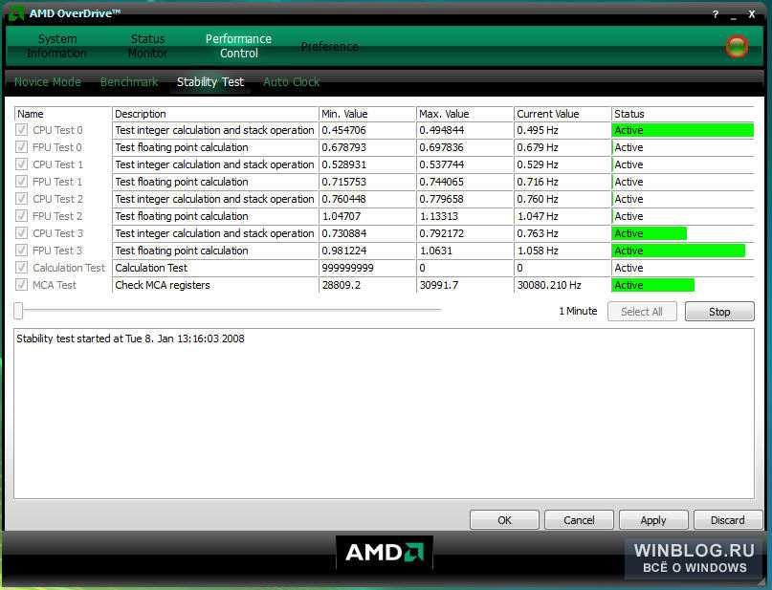The width and height of the screenshot is (772, 590).
Task: Open the Benchmark subtab
Action: (x=129, y=81)
